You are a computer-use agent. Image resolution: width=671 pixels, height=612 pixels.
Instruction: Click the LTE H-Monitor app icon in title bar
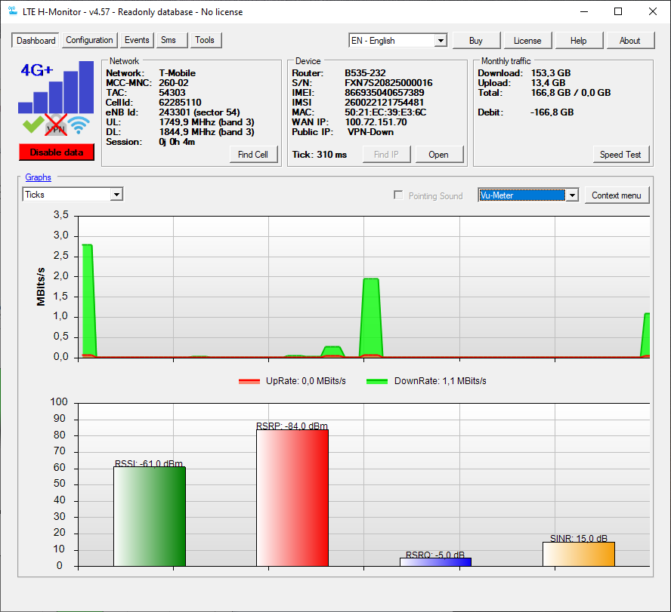(13, 11)
